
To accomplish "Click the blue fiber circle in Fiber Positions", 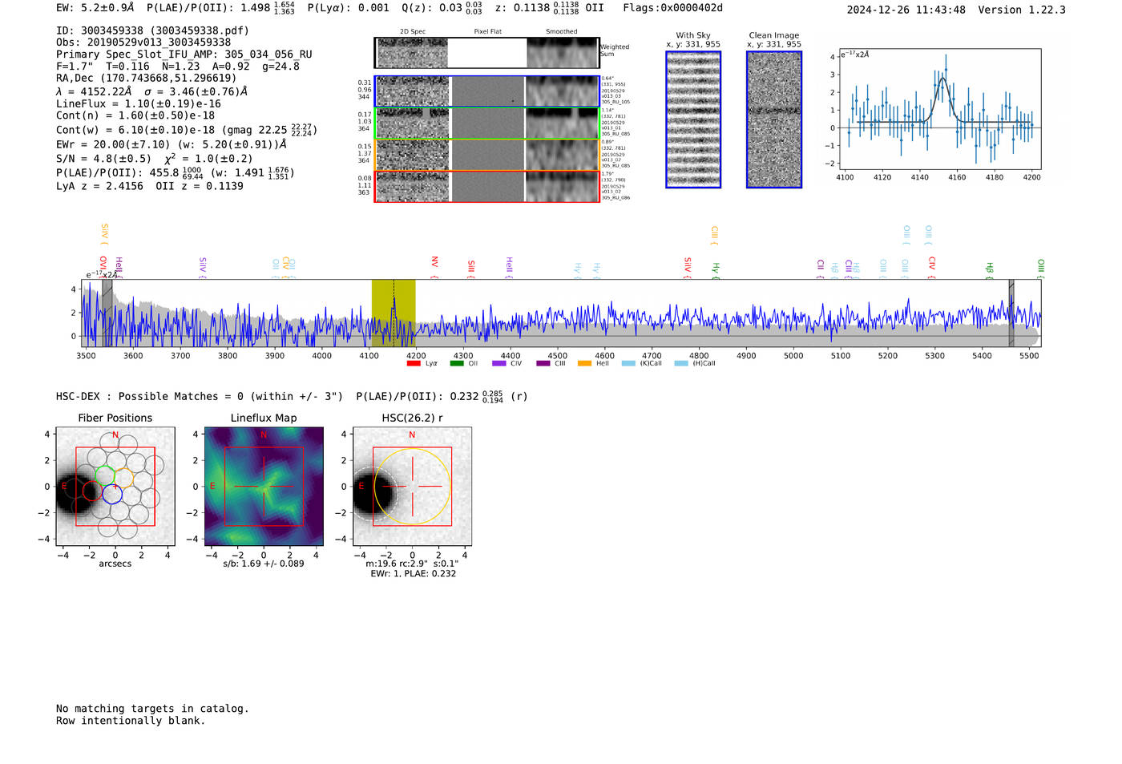I will [112, 495].
